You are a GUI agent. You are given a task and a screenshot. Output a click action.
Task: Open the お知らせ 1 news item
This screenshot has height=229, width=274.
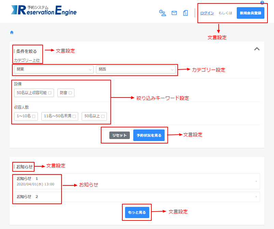[x=137, y=181]
